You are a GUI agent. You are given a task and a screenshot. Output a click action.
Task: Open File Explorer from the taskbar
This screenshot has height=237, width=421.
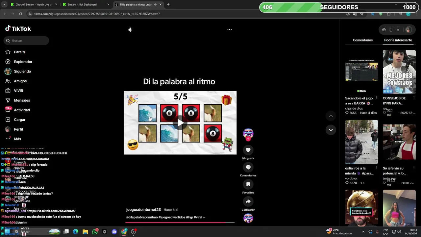pyautogui.click(x=85, y=232)
